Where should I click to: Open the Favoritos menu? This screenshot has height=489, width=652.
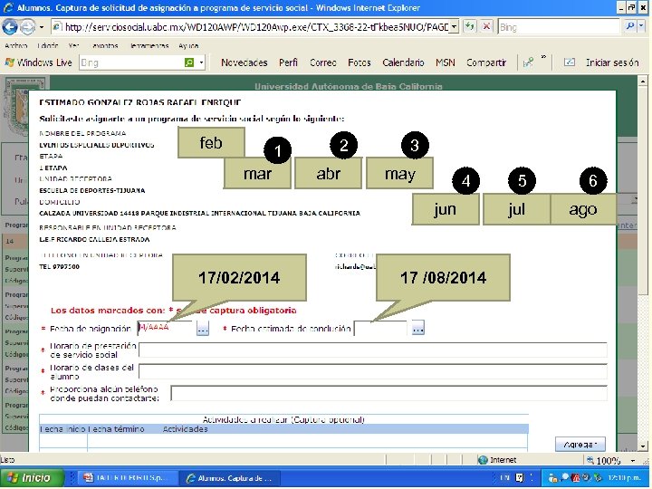click(105, 46)
